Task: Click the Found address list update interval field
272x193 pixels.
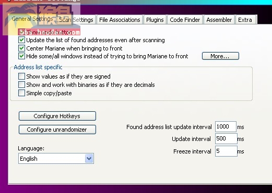Action: tap(226, 126)
